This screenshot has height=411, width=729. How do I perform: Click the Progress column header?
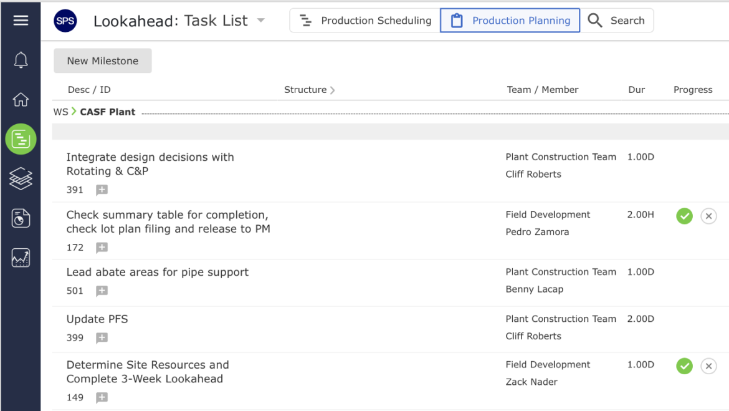click(693, 89)
